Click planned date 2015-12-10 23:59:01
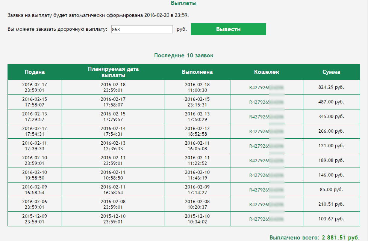 coord(113,219)
